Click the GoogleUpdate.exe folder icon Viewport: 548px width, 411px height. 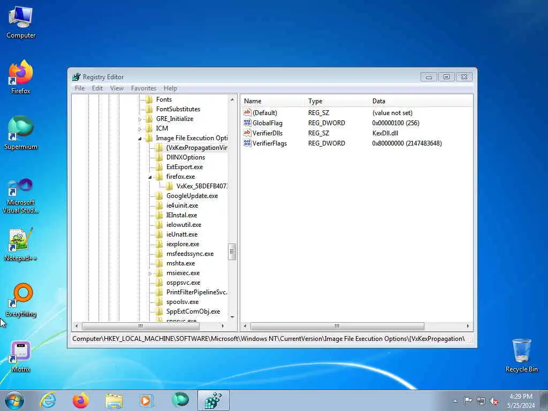tap(159, 196)
